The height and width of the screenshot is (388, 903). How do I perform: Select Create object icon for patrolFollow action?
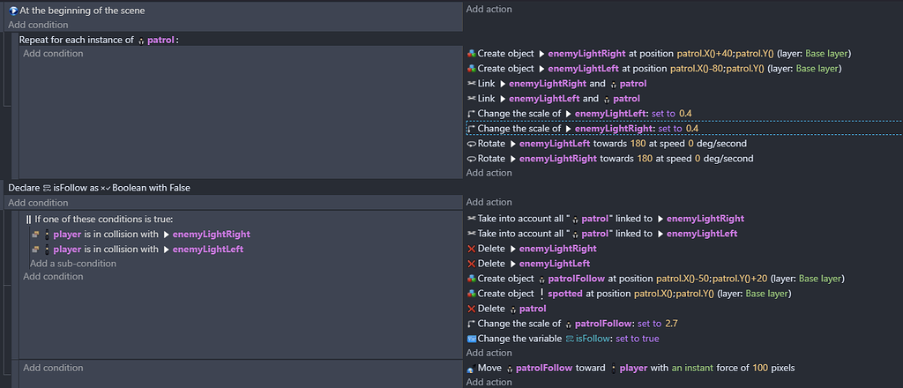click(x=471, y=279)
